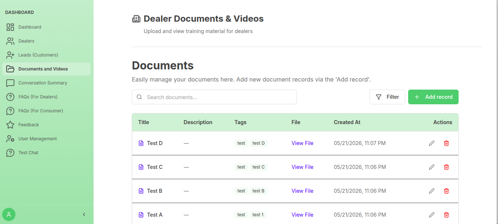
Task: Click the 'test B' tag
Action: point(259,191)
